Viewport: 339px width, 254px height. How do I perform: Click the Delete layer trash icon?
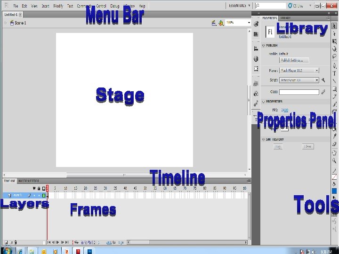16,242
